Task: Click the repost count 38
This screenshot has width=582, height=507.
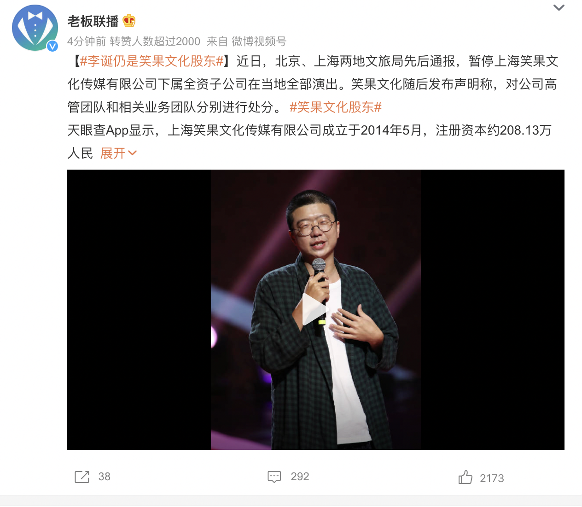Action: tap(105, 477)
